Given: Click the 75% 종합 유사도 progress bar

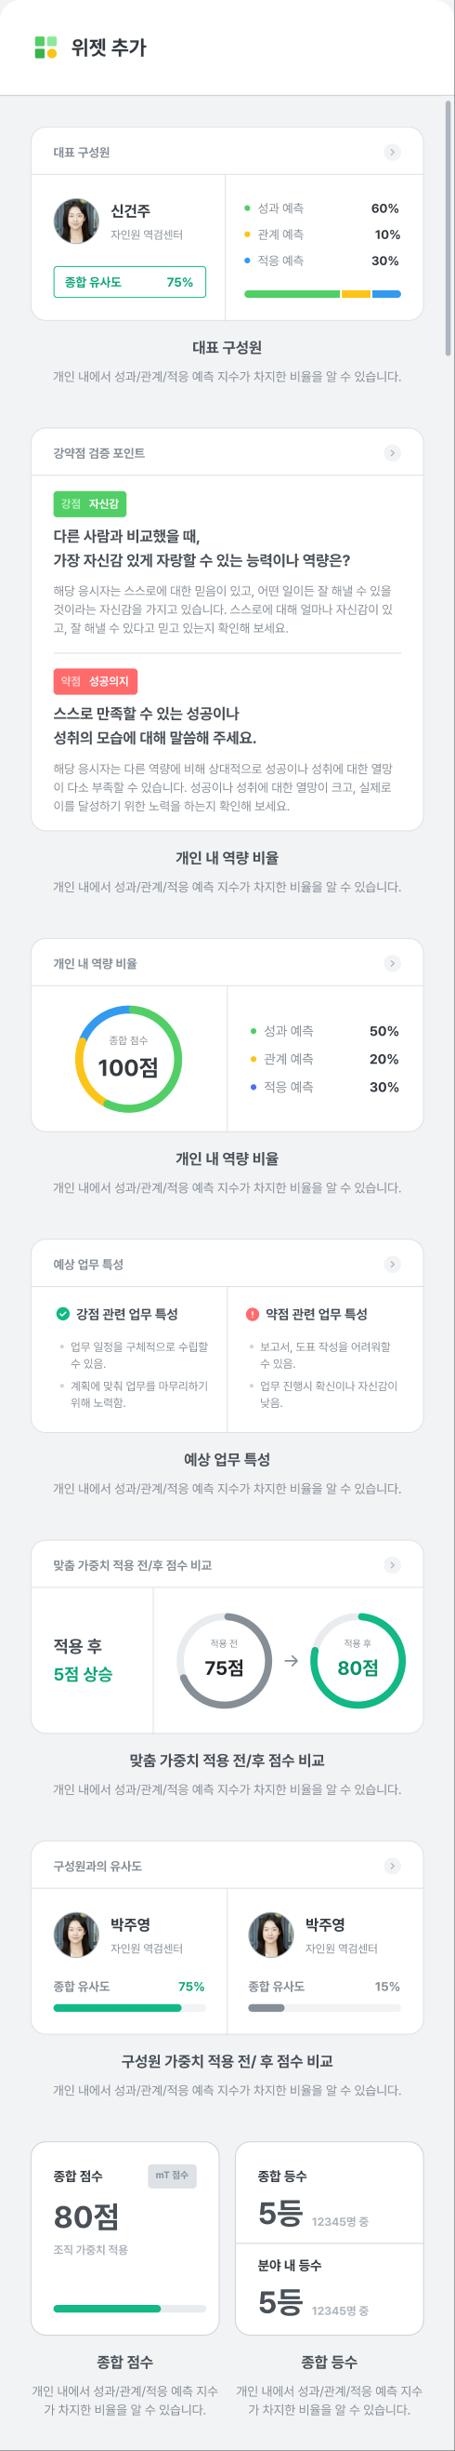Looking at the screenshot, I should 129,2008.
